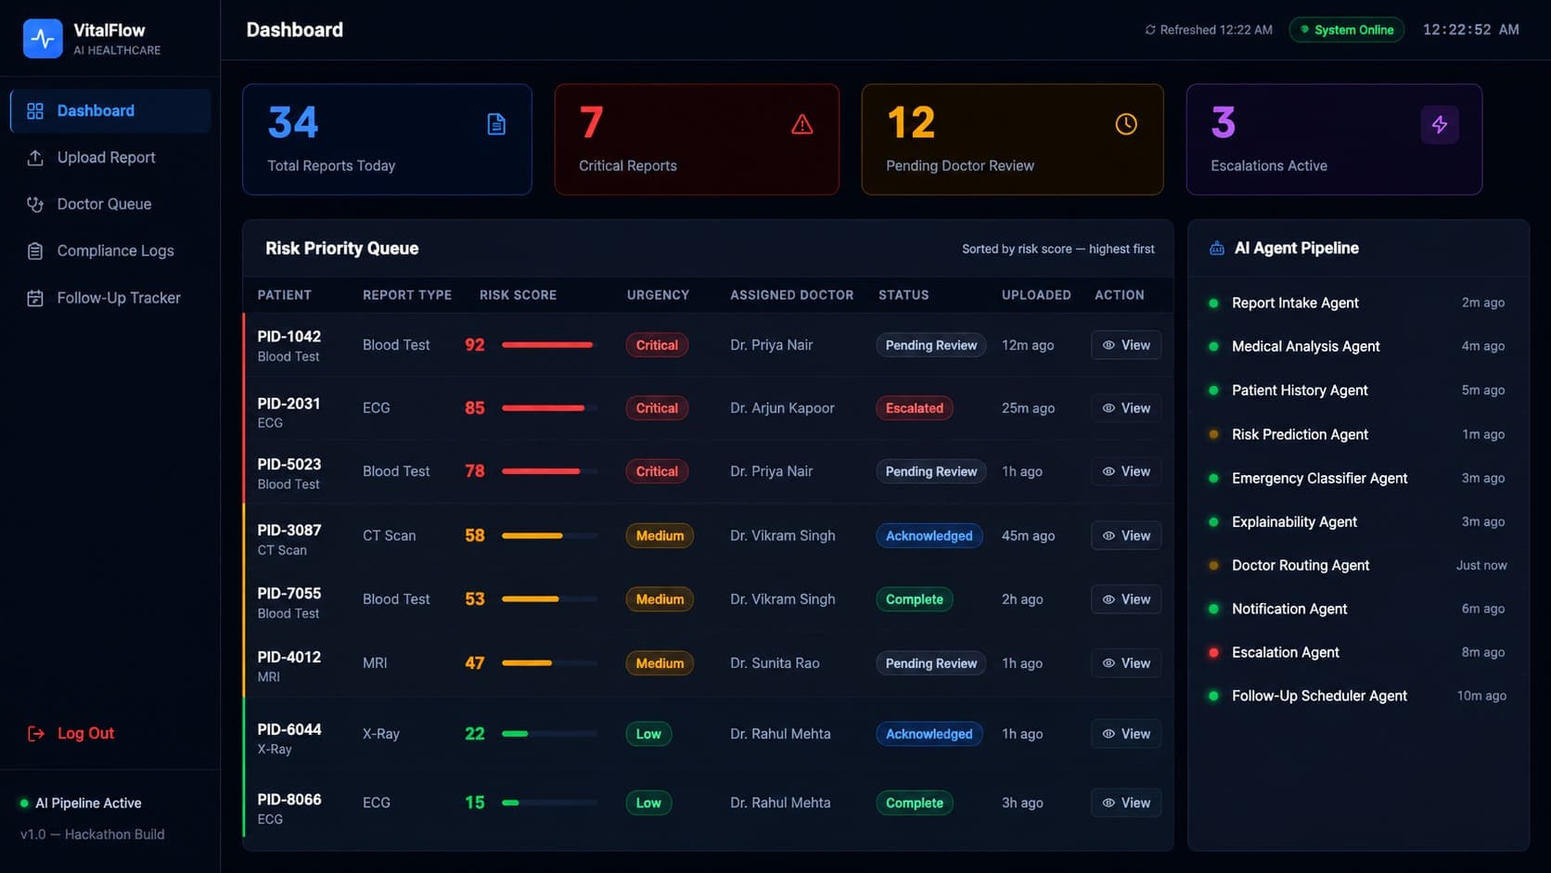Click the RISK SCORE column header
Viewport: 1551px width, 873px height.
click(518, 295)
